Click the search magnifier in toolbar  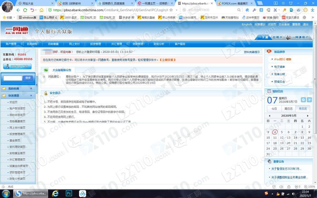[x=239, y=10]
